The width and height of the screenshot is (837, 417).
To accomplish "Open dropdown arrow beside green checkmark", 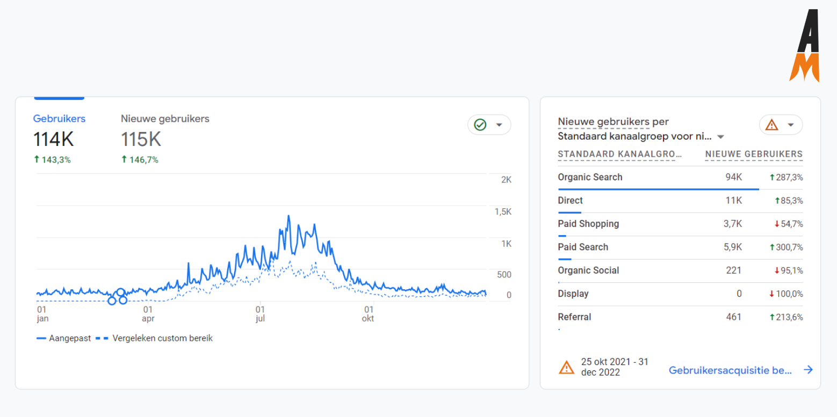I will [x=499, y=125].
